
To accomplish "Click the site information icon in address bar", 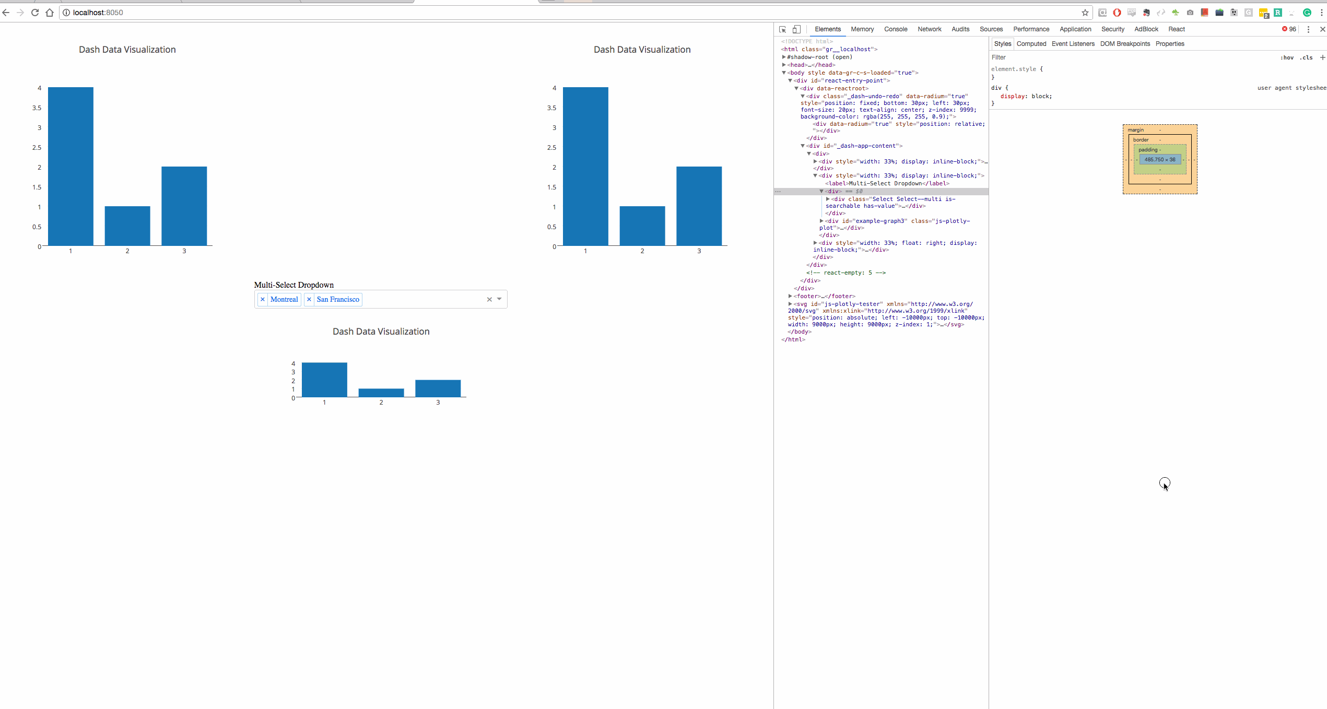I will pyautogui.click(x=66, y=13).
